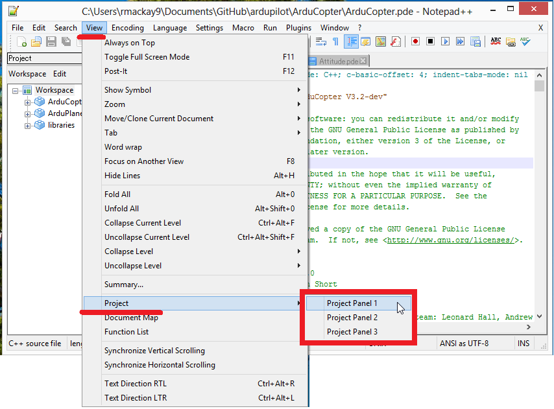Collapse the Workspace tree node
Viewport: 554px width, 409px height.
(x=16, y=89)
